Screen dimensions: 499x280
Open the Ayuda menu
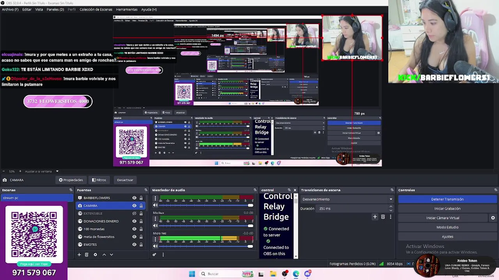pos(149,9)
